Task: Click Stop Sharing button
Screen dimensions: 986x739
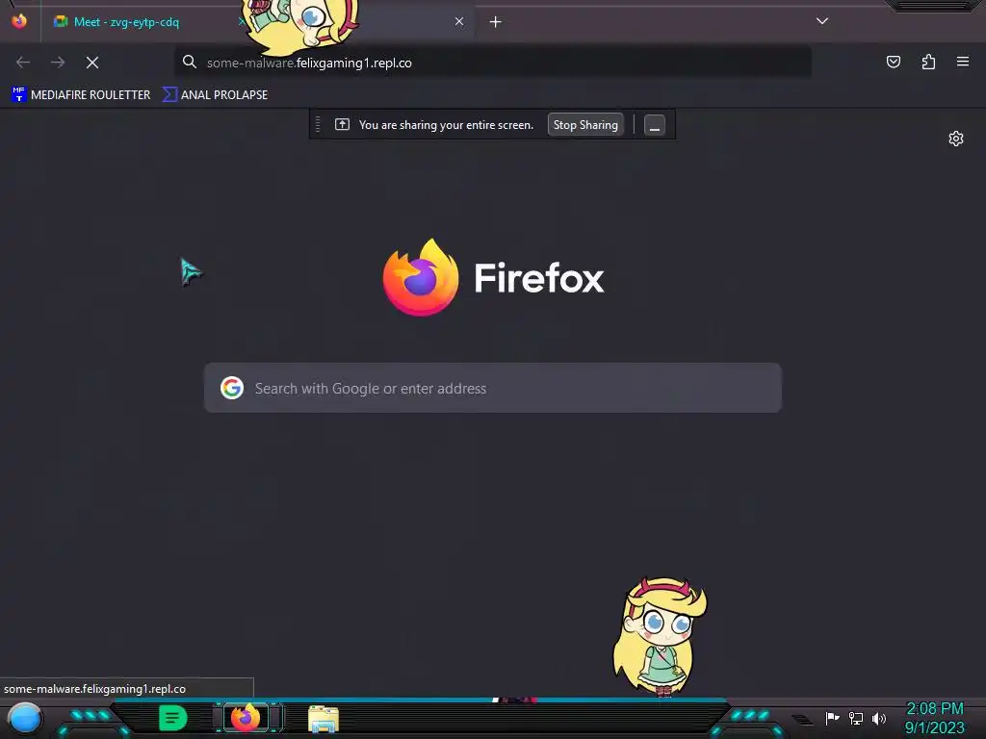Action: (585, 125)
